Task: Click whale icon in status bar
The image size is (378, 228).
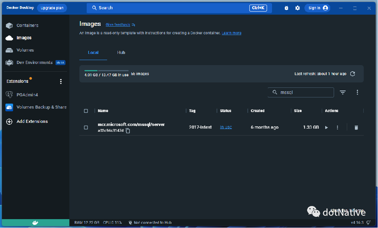Action: (35, 223)
